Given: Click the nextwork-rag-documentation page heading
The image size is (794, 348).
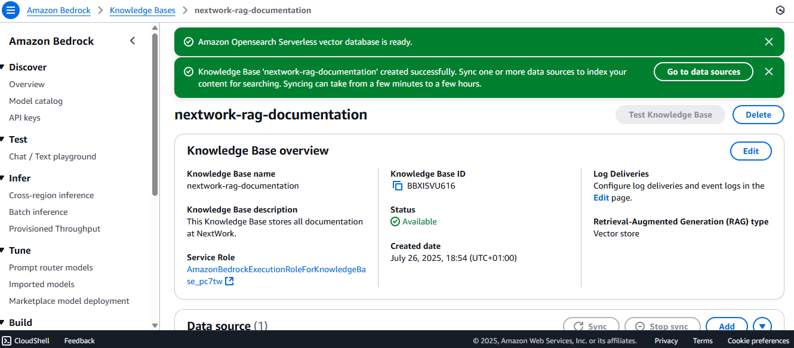Looking at the screenshot, I should (x=270, y=115).
